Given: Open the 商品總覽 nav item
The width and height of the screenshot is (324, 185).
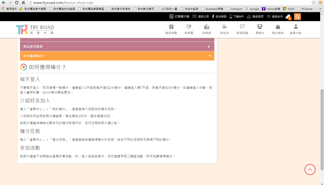Looking at the screenshot, I should point(171,29).
